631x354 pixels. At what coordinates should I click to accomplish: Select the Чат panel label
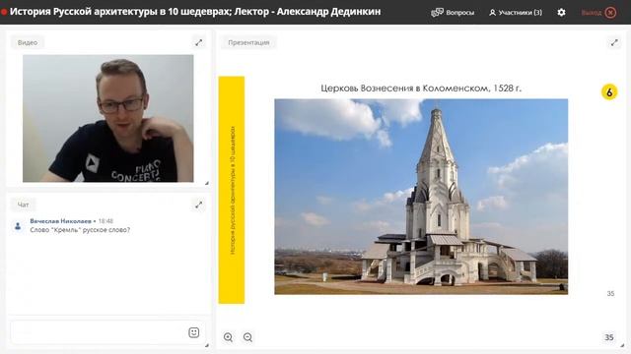[23, 205]
